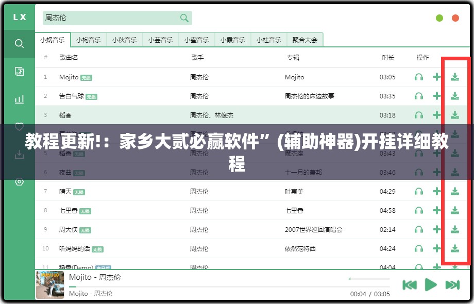Click album name 2007世界巡回演唱会

coord(314,230)
